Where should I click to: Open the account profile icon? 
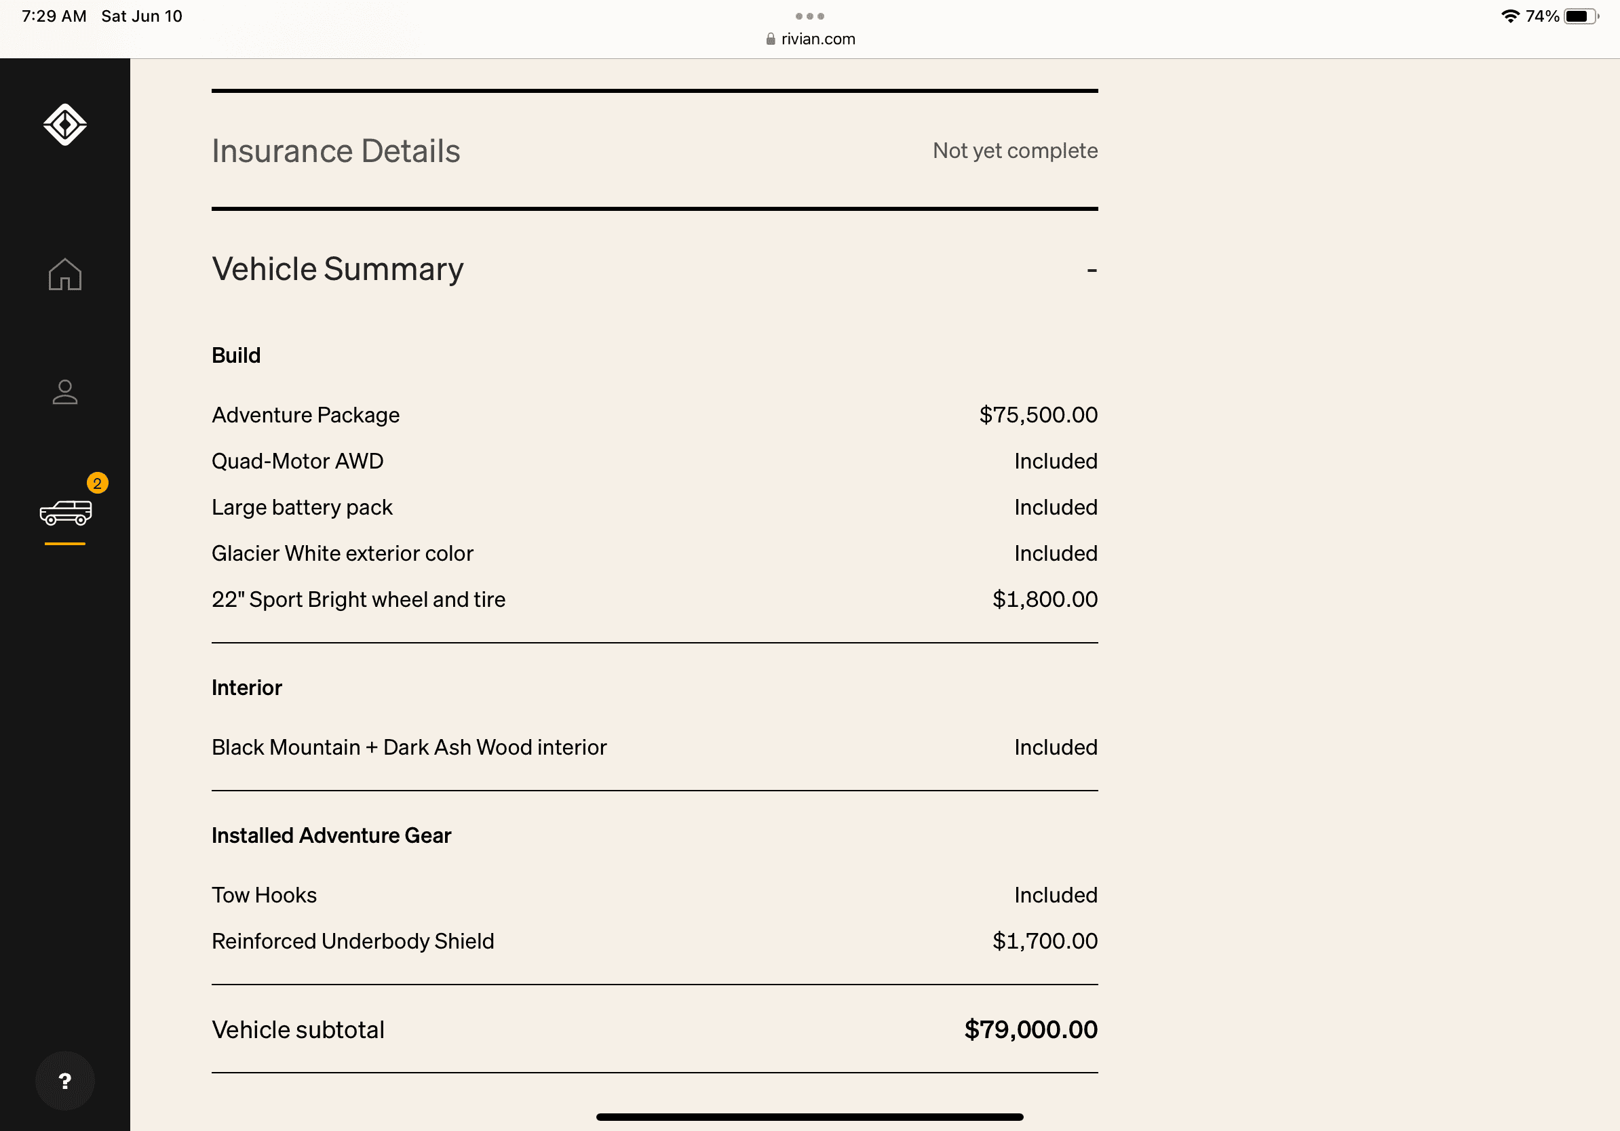click(x=65, y=392)
